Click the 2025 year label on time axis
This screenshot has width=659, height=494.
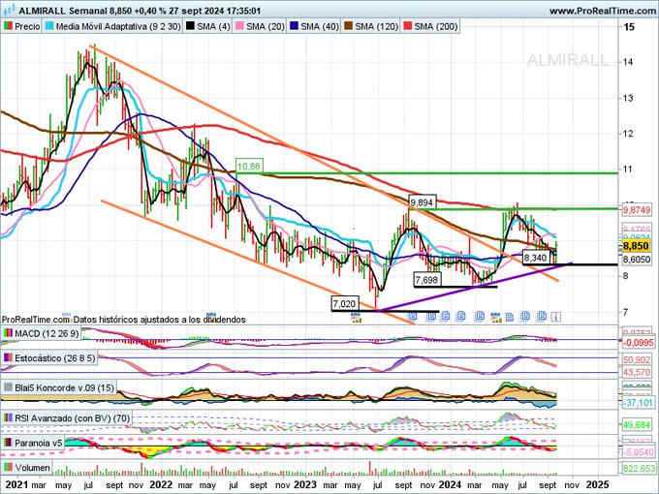(597, 484)
